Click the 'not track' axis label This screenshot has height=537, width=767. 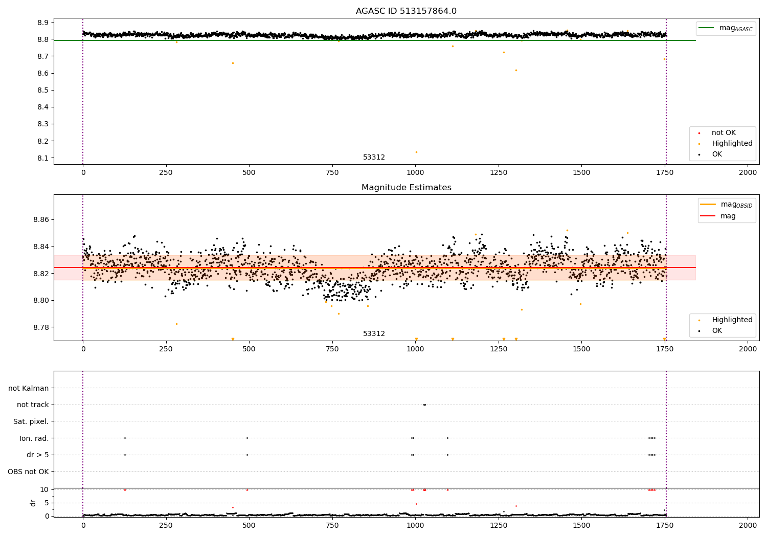tap(33, 405)
